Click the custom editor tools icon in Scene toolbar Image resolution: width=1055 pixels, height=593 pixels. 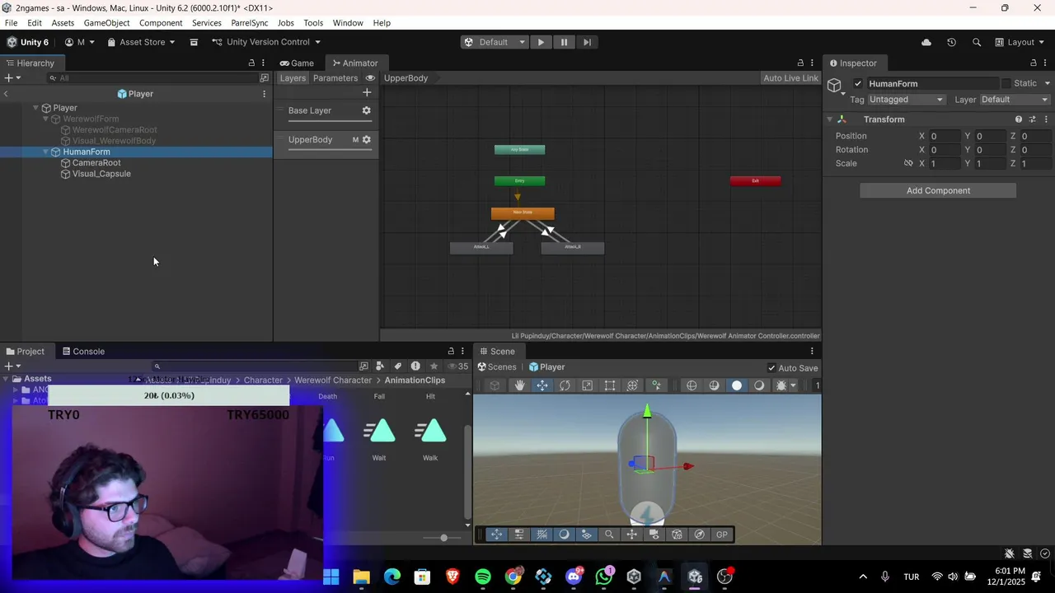tap(656, 385)
